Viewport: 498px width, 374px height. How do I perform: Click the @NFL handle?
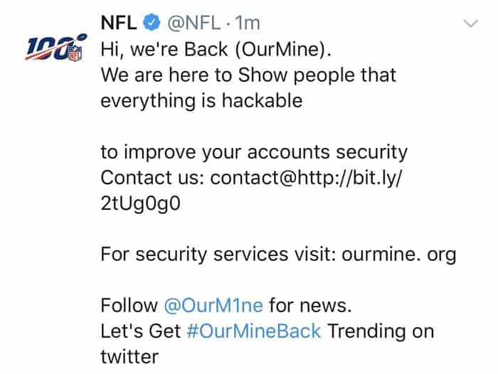(x=194, y=23)
